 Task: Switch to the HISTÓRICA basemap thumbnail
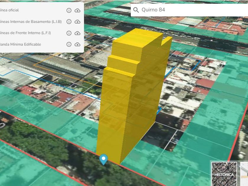[224, 174]
